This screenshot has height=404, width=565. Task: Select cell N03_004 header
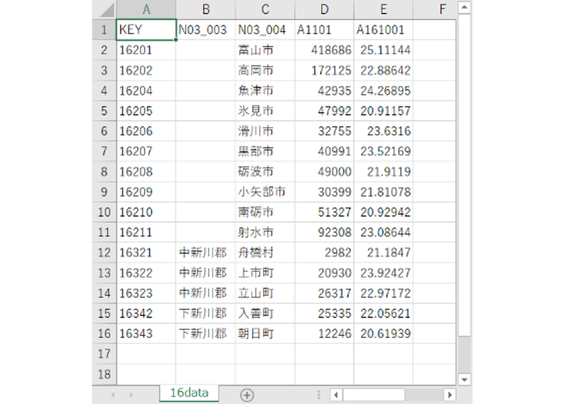(x=265, y=29)
